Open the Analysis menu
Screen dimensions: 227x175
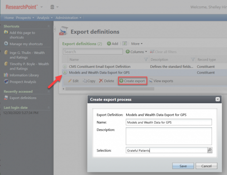tap(44, 18)
